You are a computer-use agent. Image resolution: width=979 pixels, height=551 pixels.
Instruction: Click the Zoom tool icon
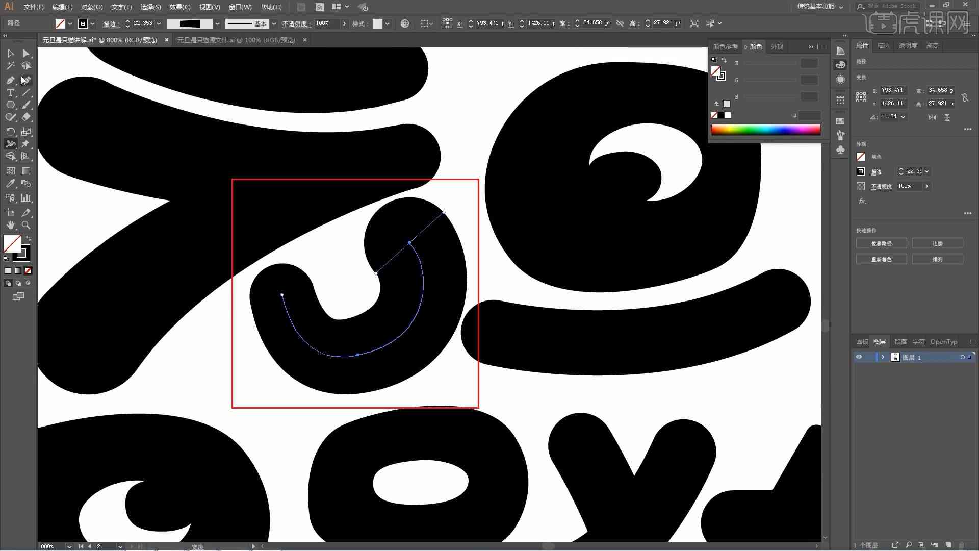(x=25, y=224)
